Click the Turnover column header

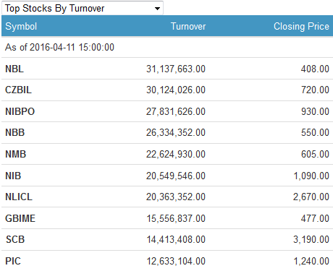click(188, 26)
